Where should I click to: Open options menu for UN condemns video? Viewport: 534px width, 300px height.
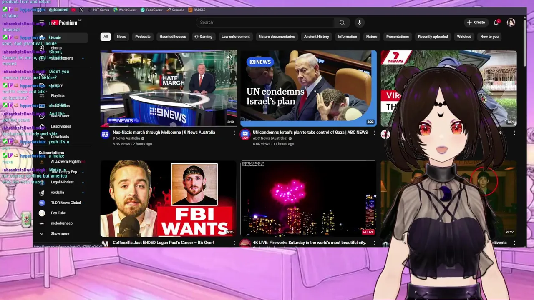(374, 133)
